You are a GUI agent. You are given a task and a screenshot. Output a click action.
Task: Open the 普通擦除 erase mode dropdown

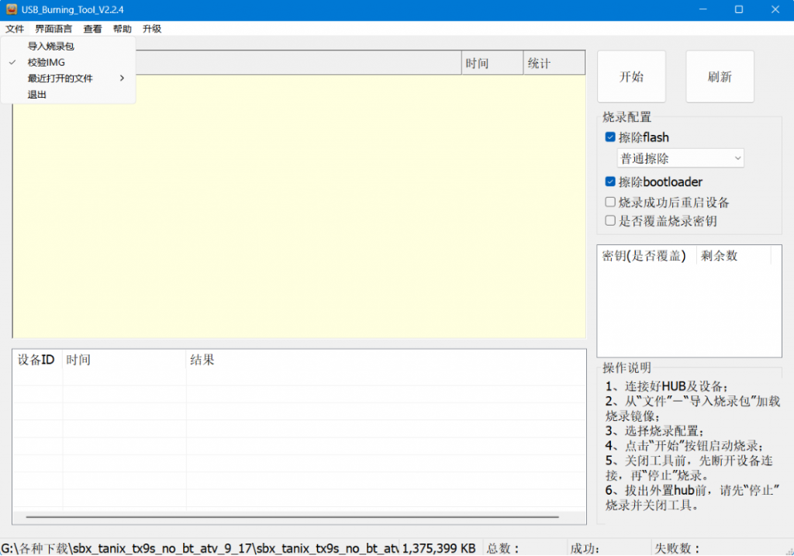coord(680,158)
